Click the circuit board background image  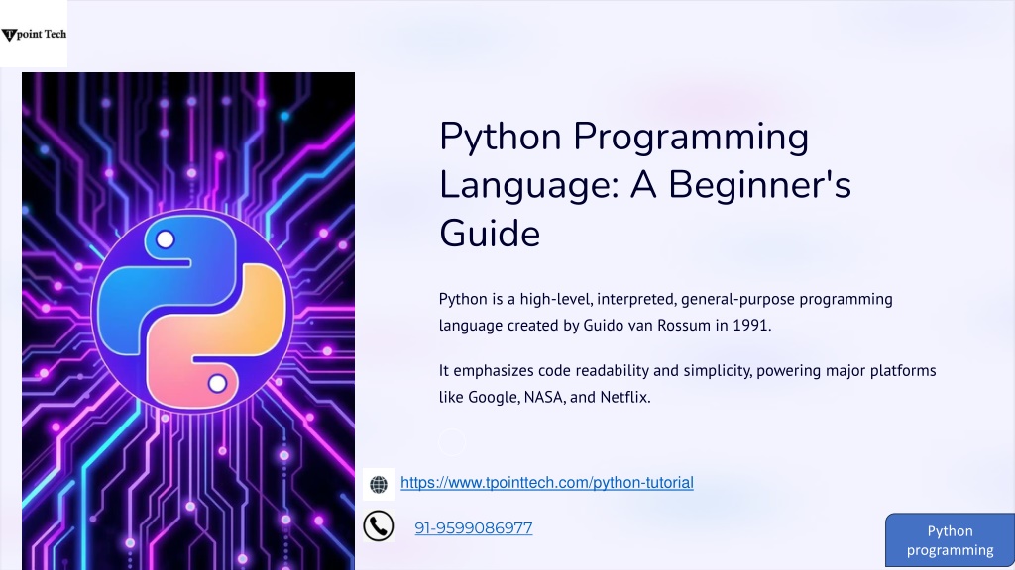pos(188,148)
